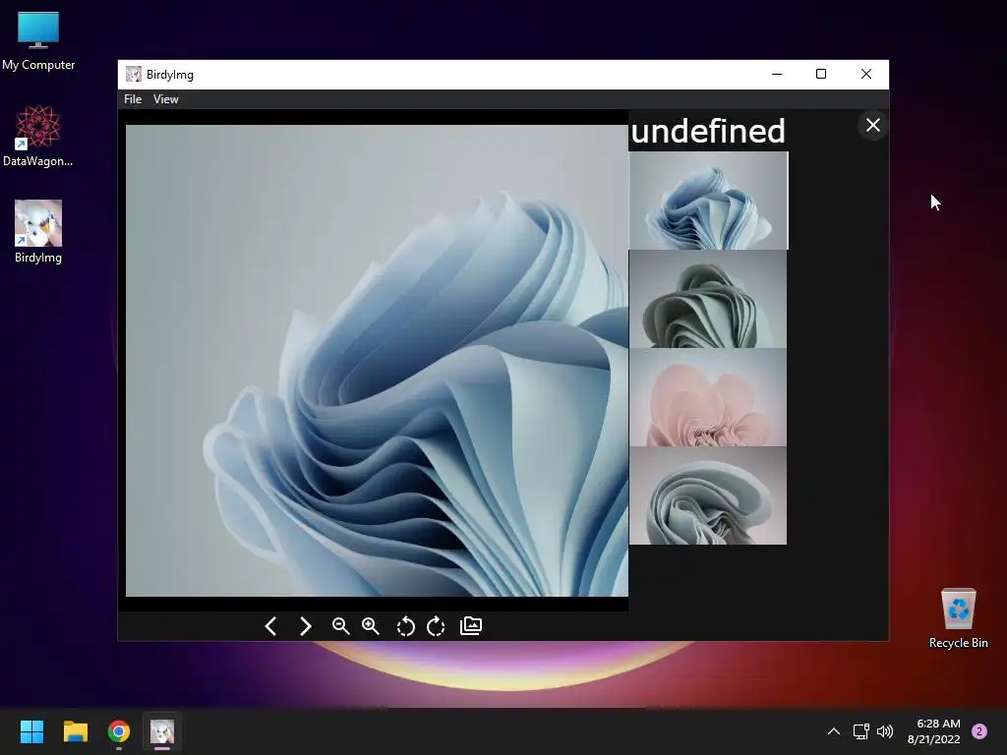Viewport: 1007px width, 755px height.
Task: Close the thumbnail side panel
Action: coord(873,125)
